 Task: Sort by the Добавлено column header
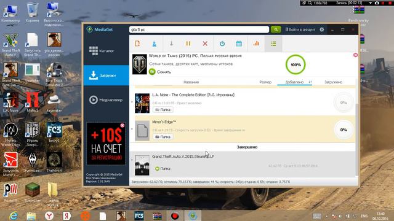(294, 82)
